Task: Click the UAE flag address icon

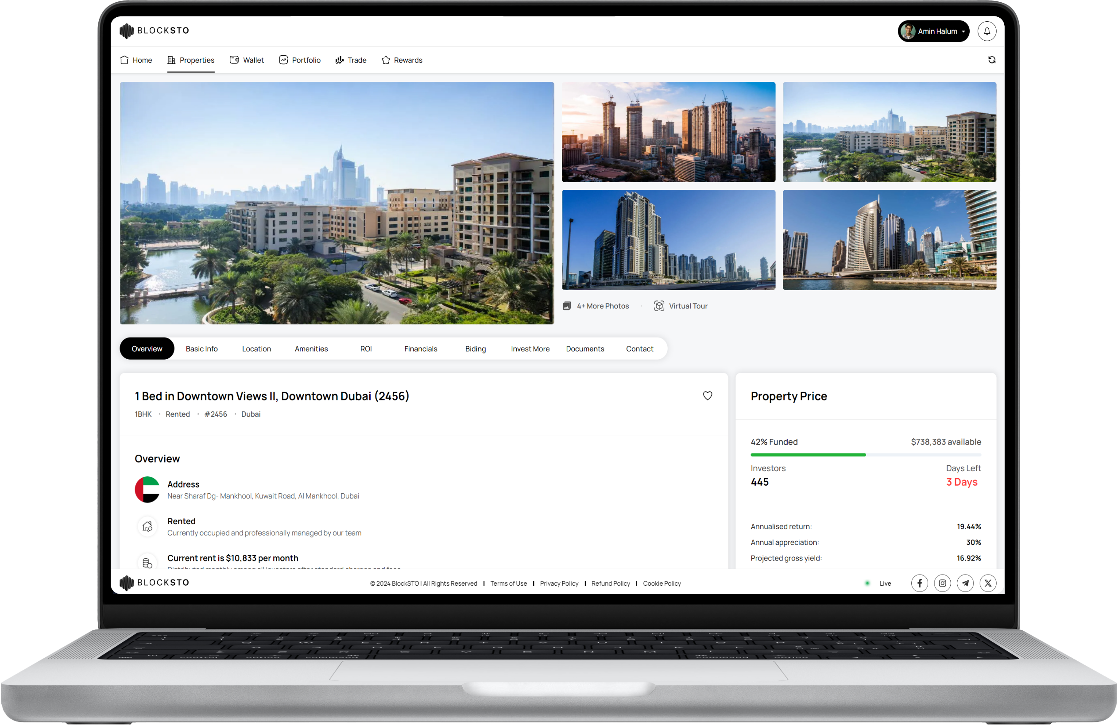Action: point(147,489)
